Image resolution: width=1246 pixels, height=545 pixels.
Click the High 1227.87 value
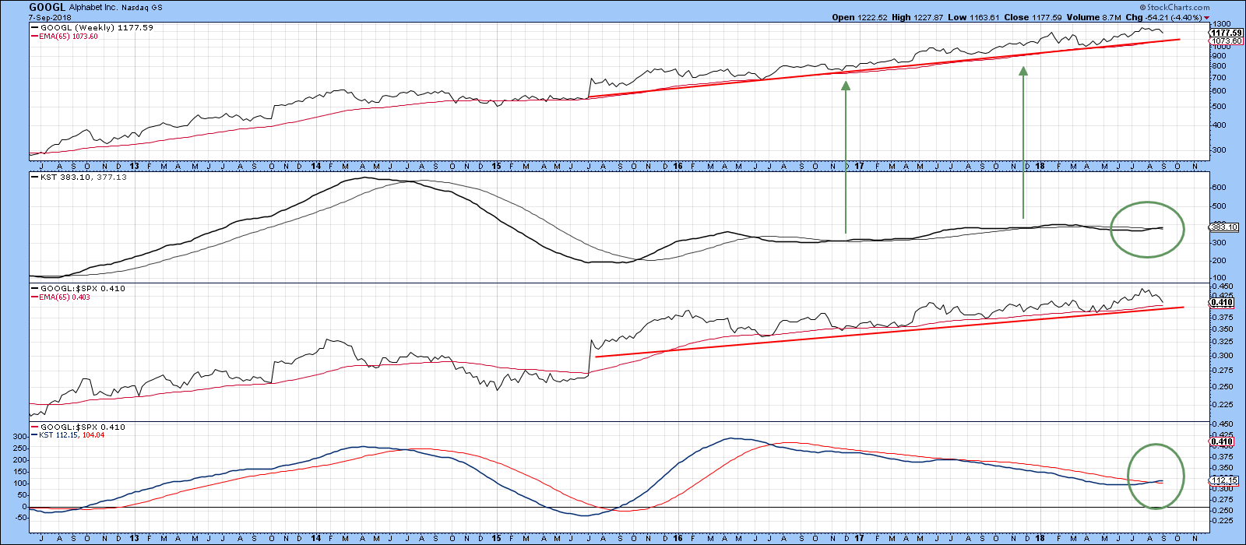click(x=917, y=17)
